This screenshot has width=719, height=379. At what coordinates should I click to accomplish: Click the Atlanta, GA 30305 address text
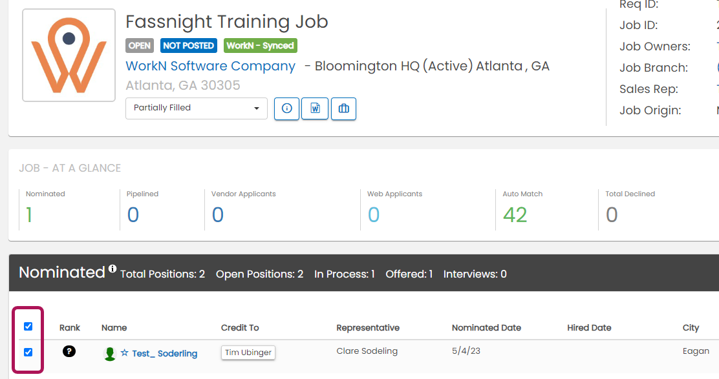pos(183,85)
